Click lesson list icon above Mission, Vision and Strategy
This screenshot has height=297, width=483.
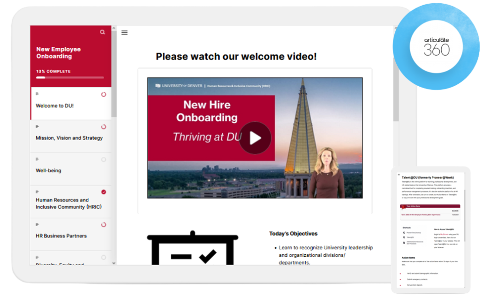tap(37, 126)
